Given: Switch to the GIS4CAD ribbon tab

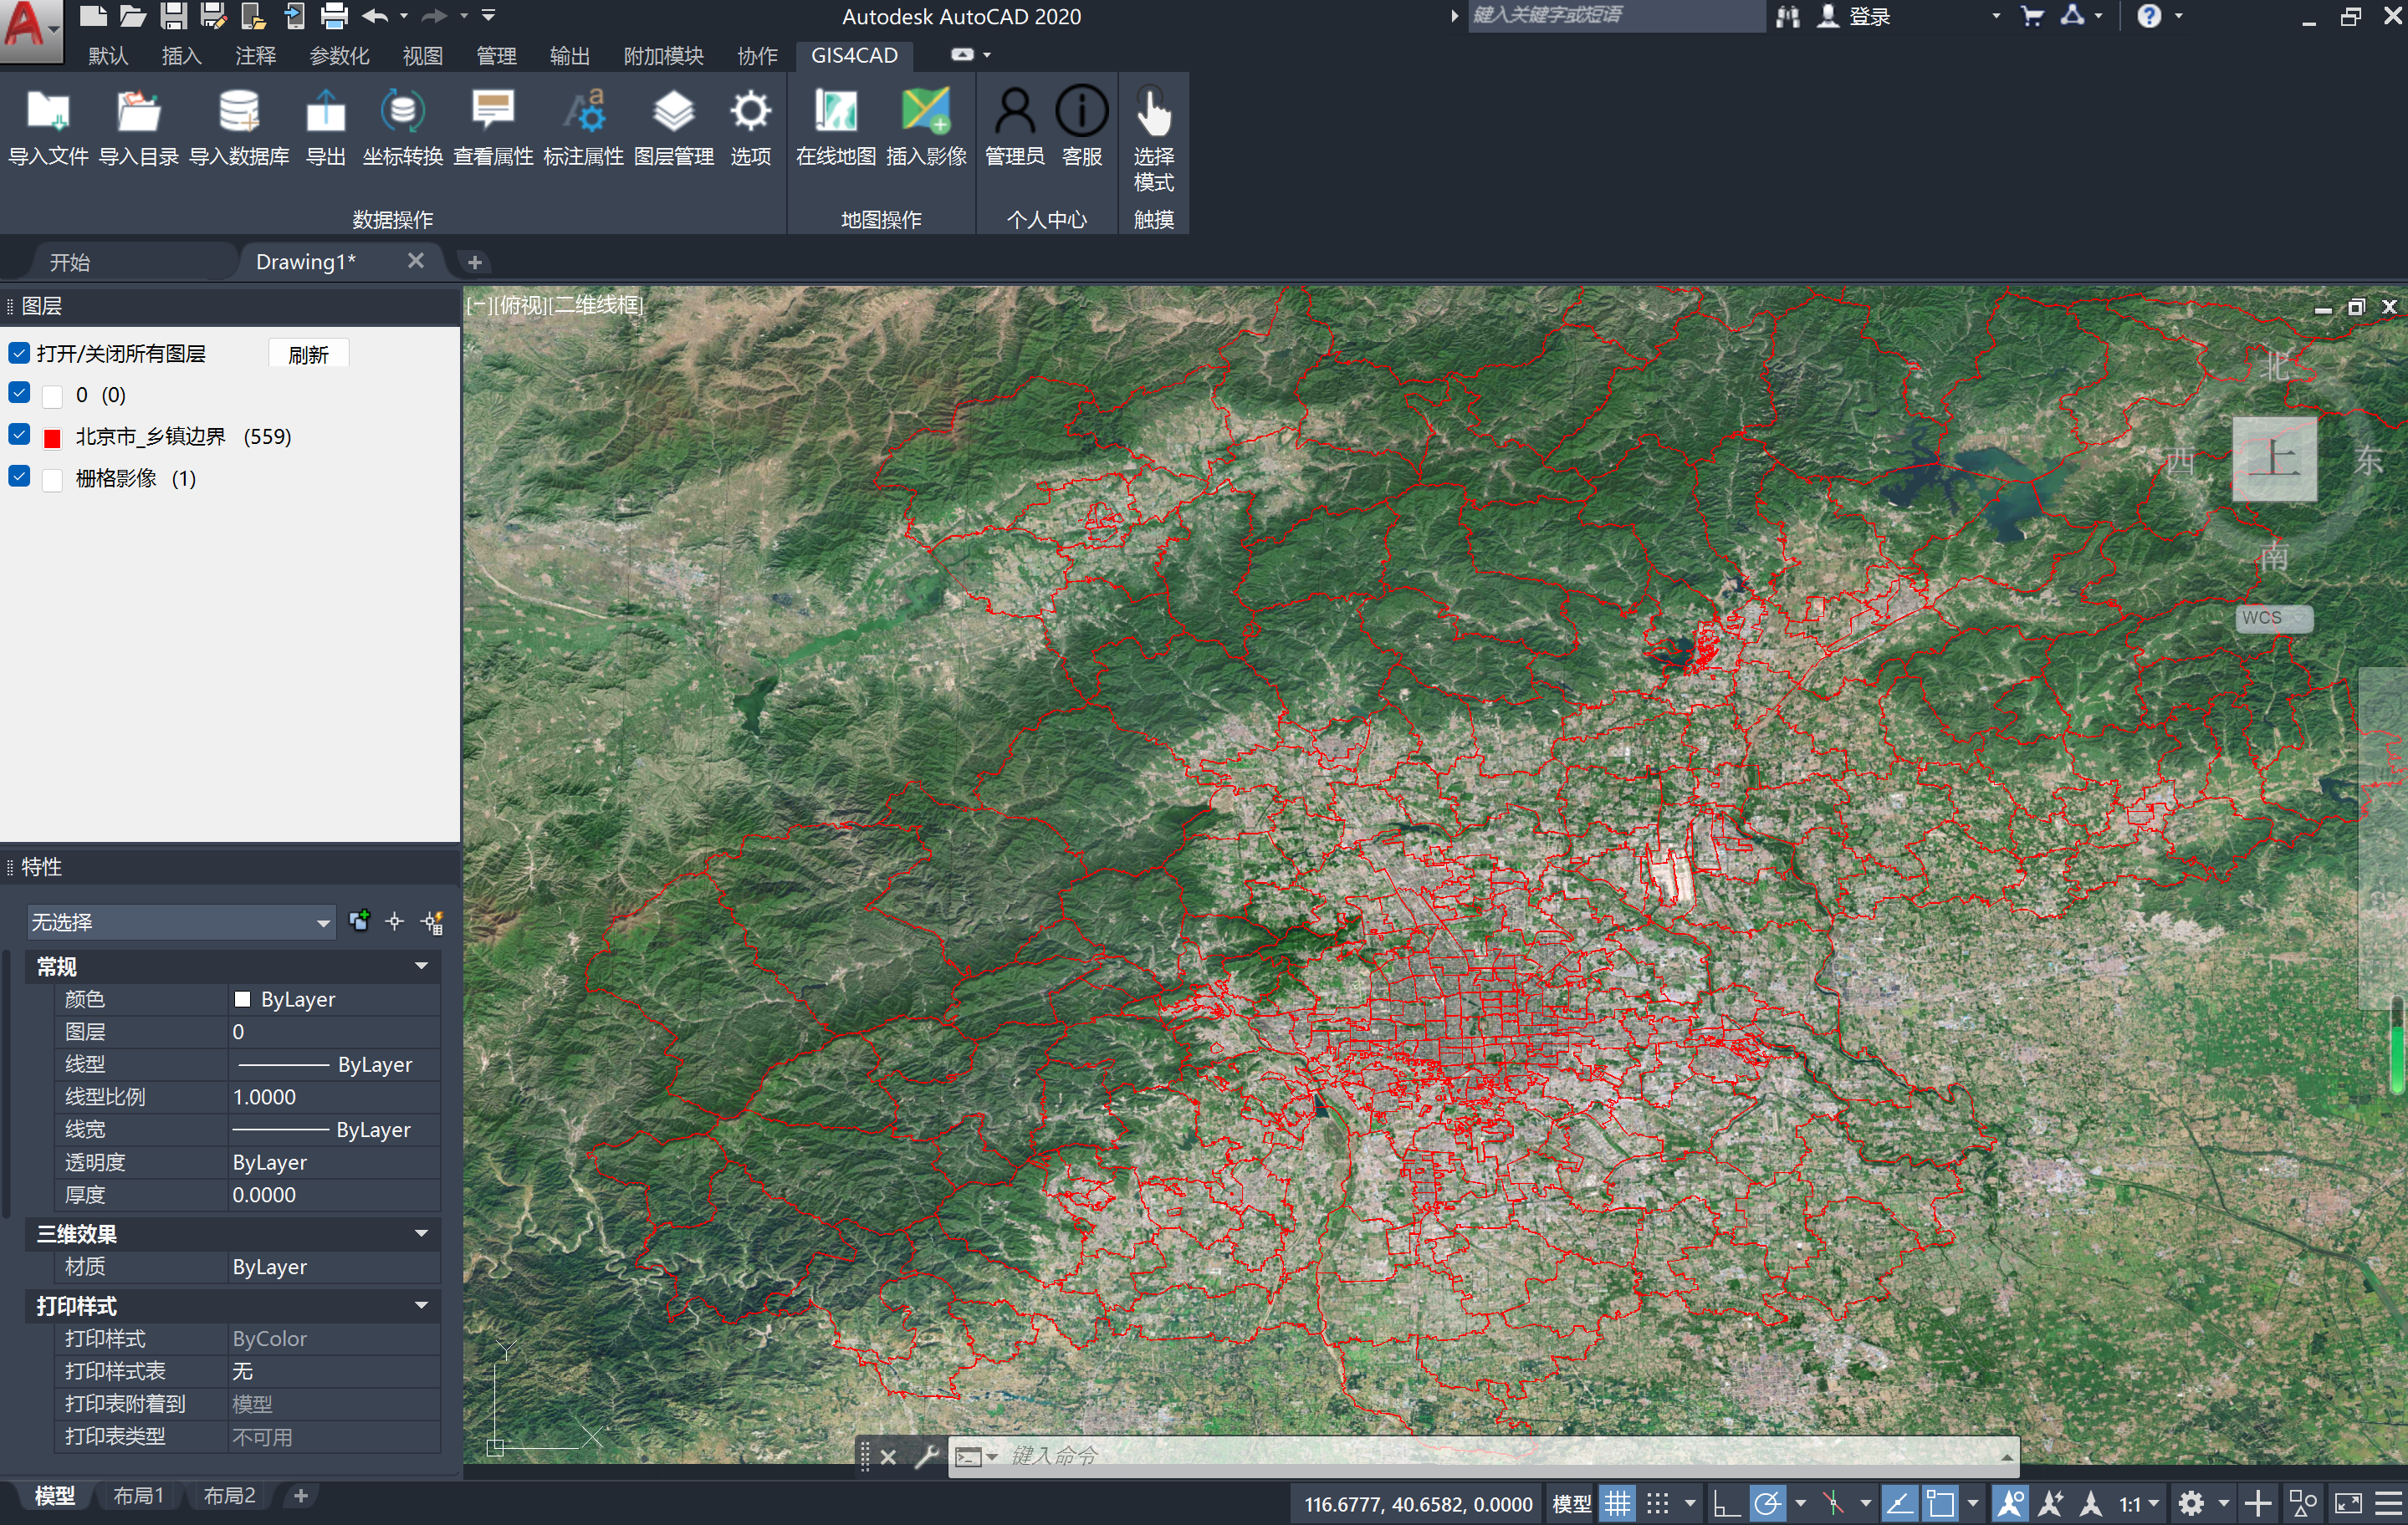Looking at the screenshot, I should (x=854, y=56).
